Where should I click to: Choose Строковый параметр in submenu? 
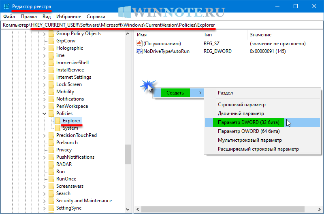point(262,105)
